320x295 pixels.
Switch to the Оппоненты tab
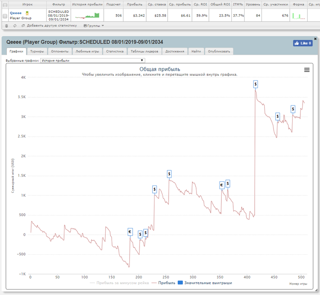(60, 52)
